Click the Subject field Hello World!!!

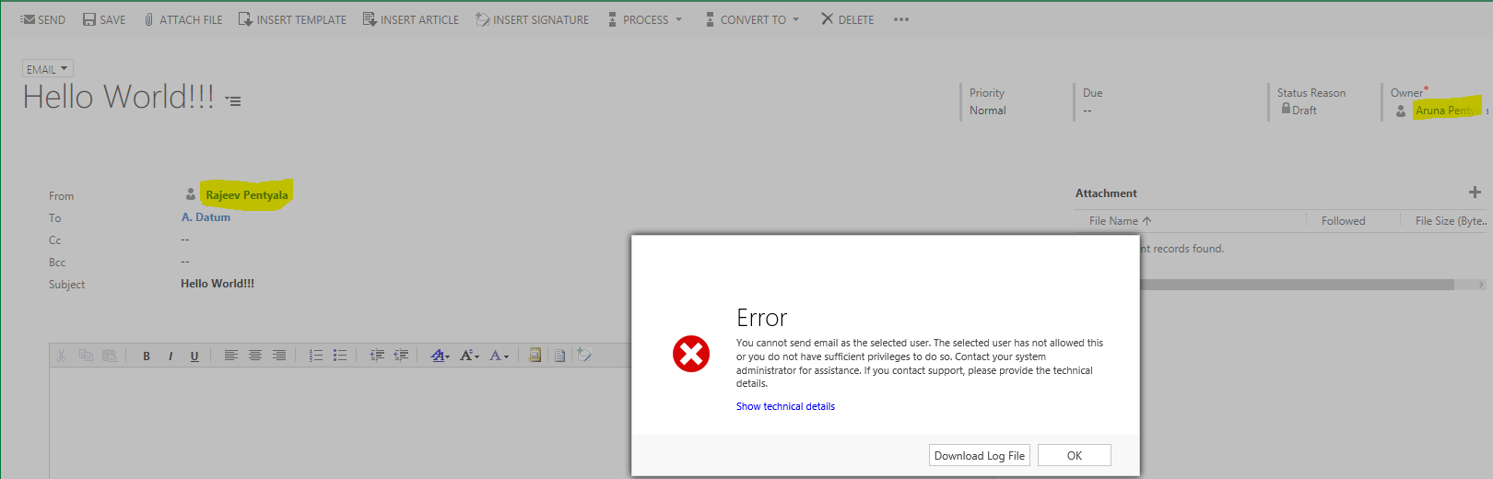[217, 284]
